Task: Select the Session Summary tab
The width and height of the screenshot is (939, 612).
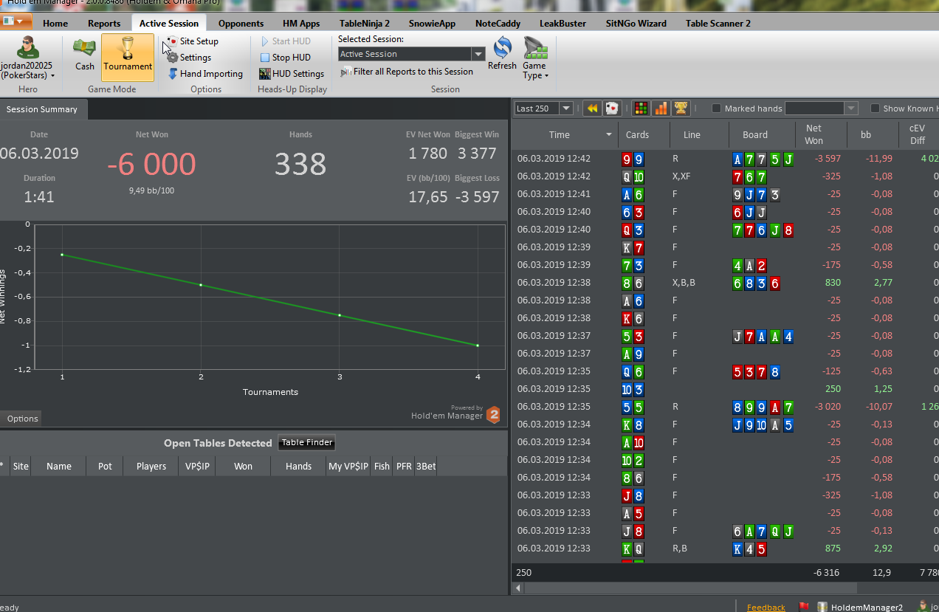Action: click(x=42, y=109)
